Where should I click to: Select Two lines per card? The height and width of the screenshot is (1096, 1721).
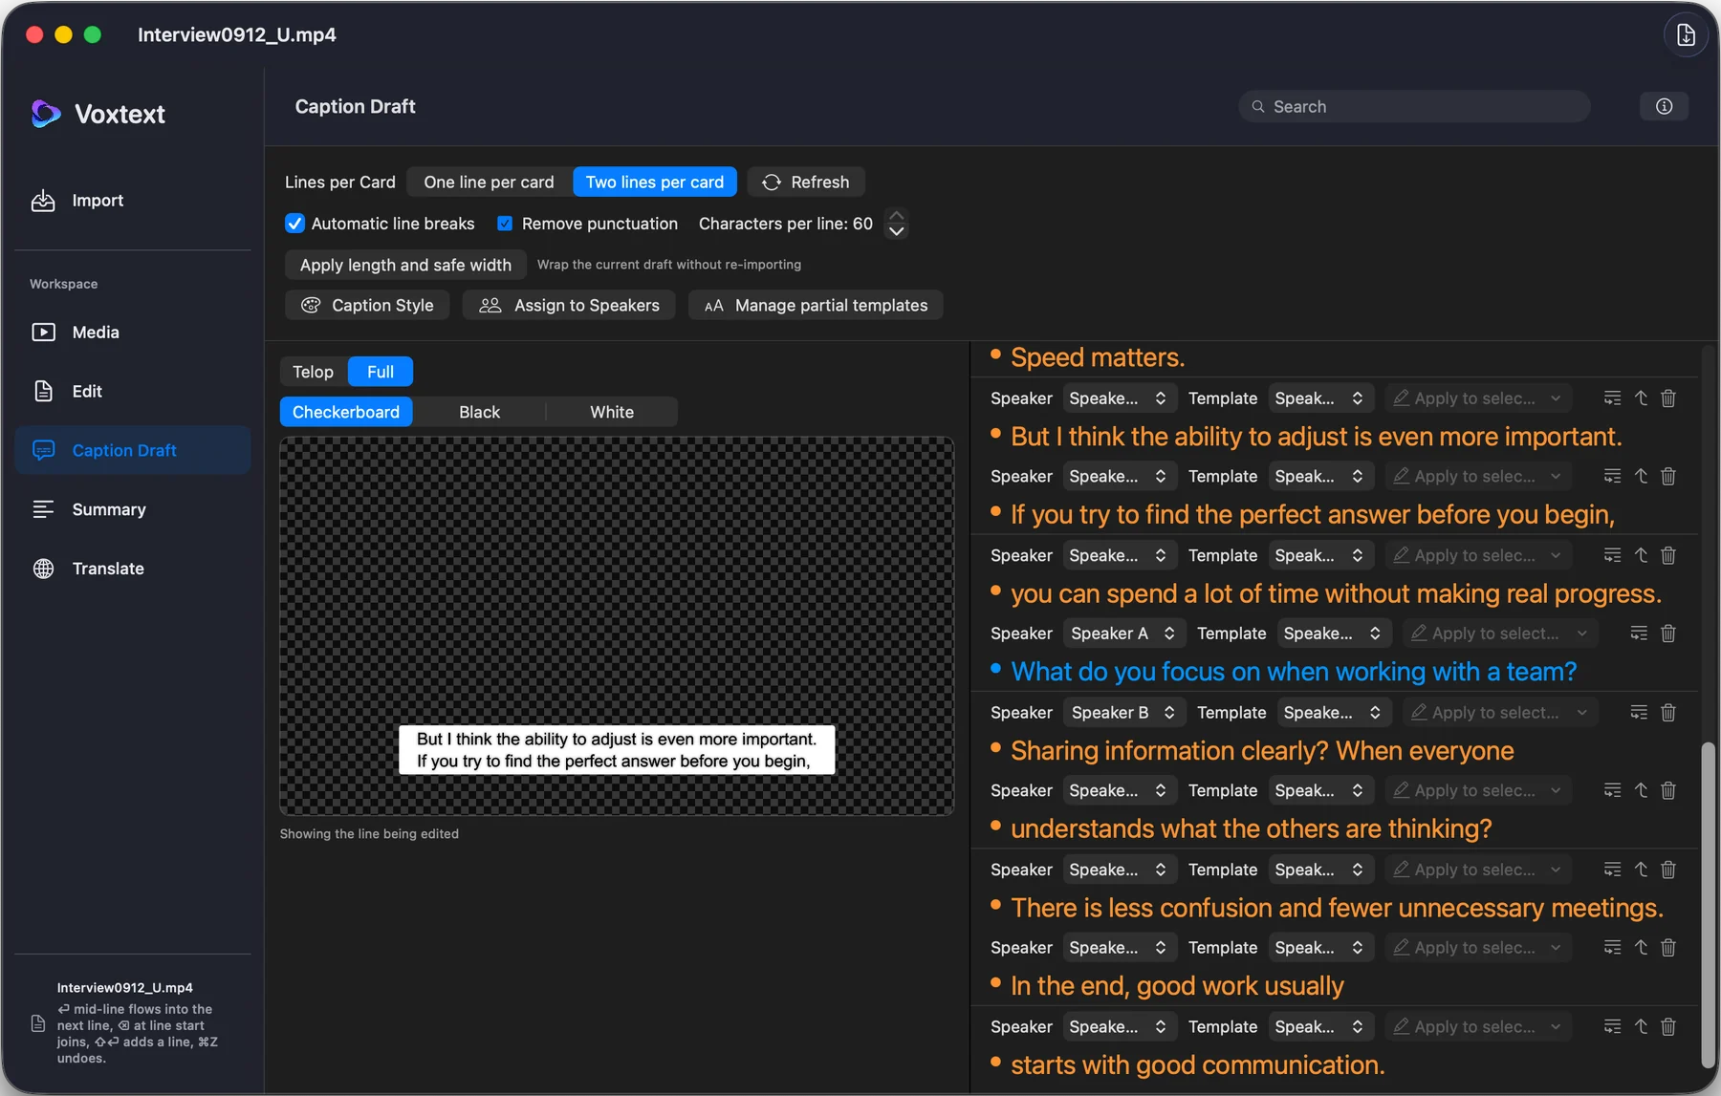click(655, 182)
